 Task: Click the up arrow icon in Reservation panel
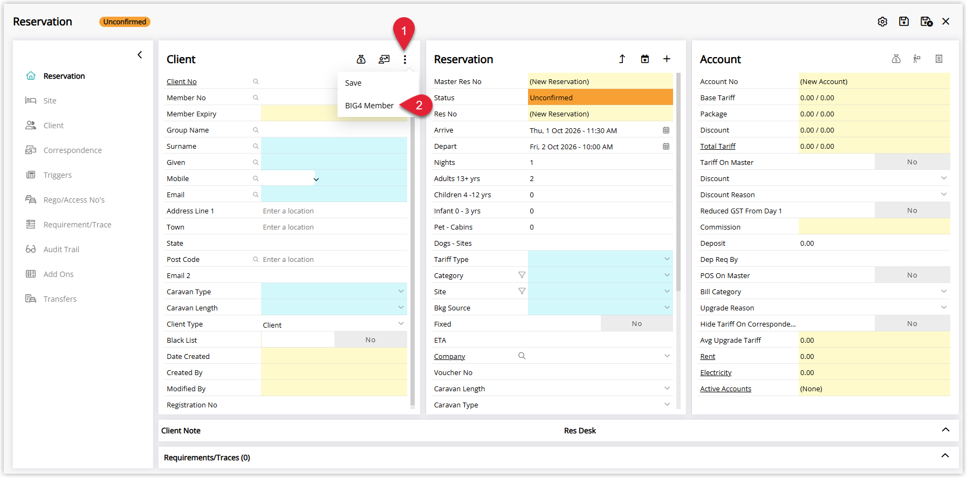[x=622, y=59]
